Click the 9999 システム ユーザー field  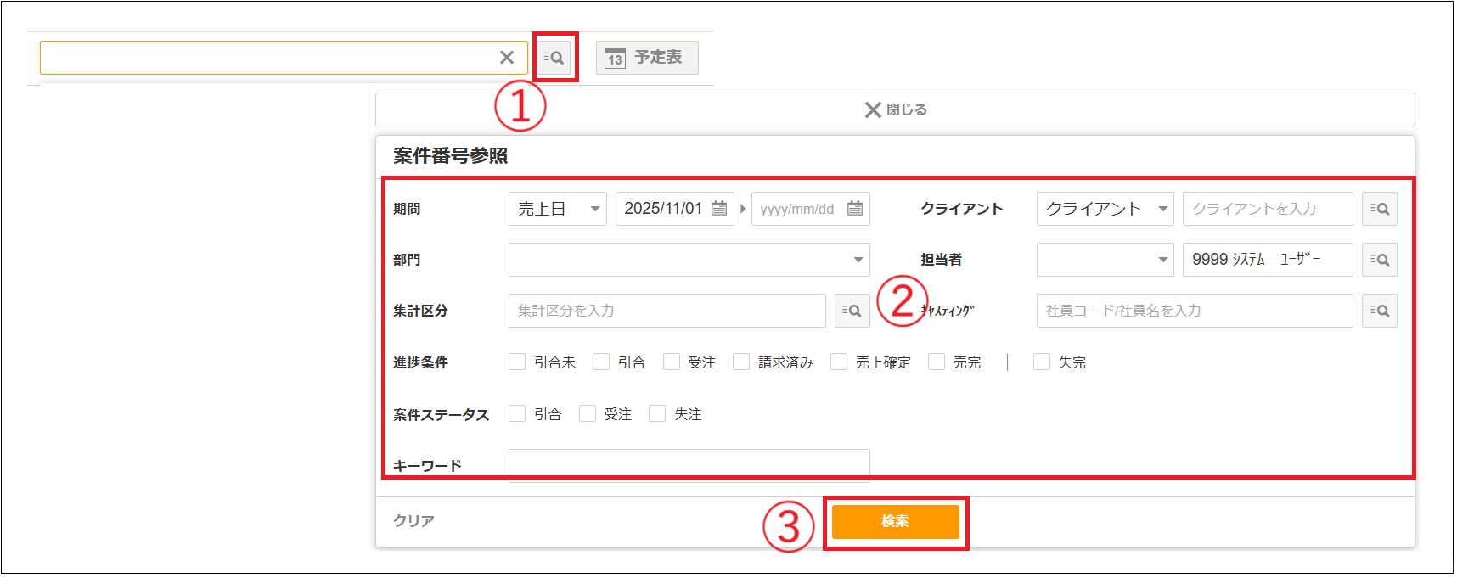1268,260
